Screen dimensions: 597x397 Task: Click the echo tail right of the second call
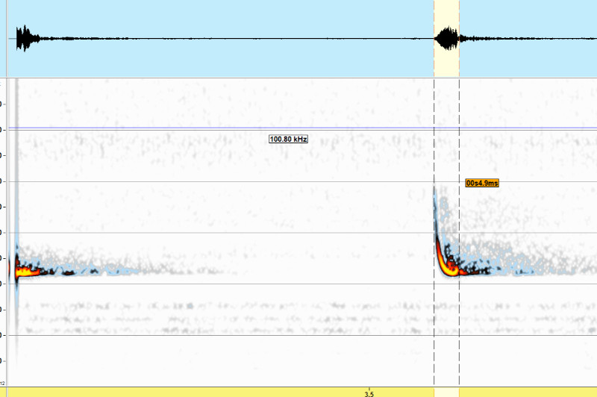(507, 269)
